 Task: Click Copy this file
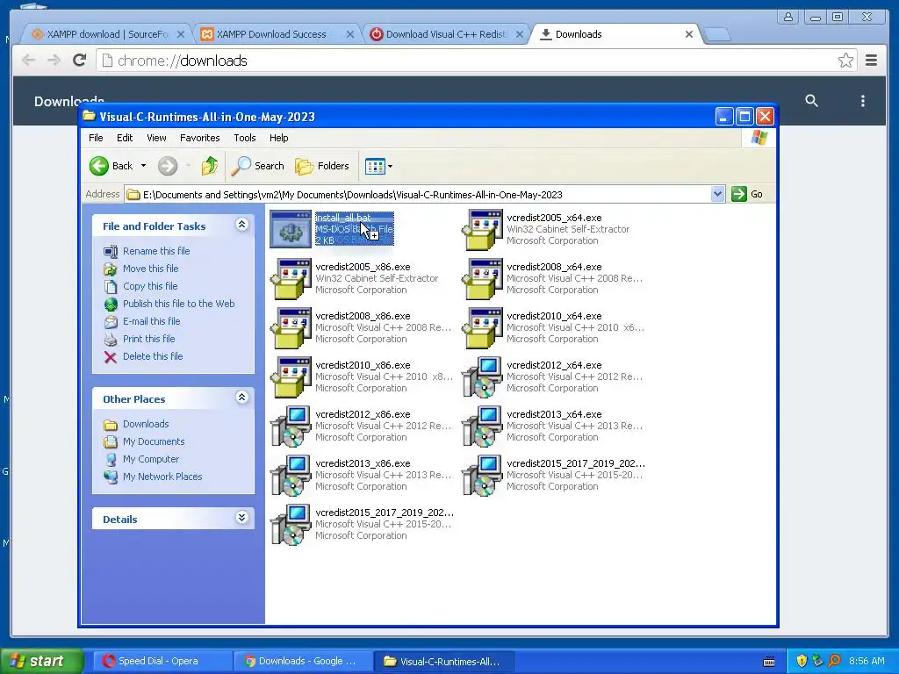click(x=150, y=286)
